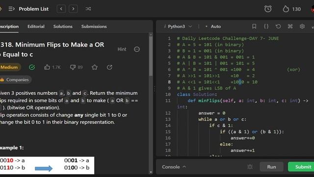
Task: Switch to the Editorial tab
Action: coord(36,26)
